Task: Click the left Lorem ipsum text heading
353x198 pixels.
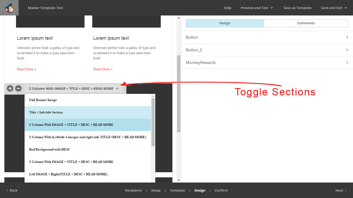Action: tap(35, 38)
